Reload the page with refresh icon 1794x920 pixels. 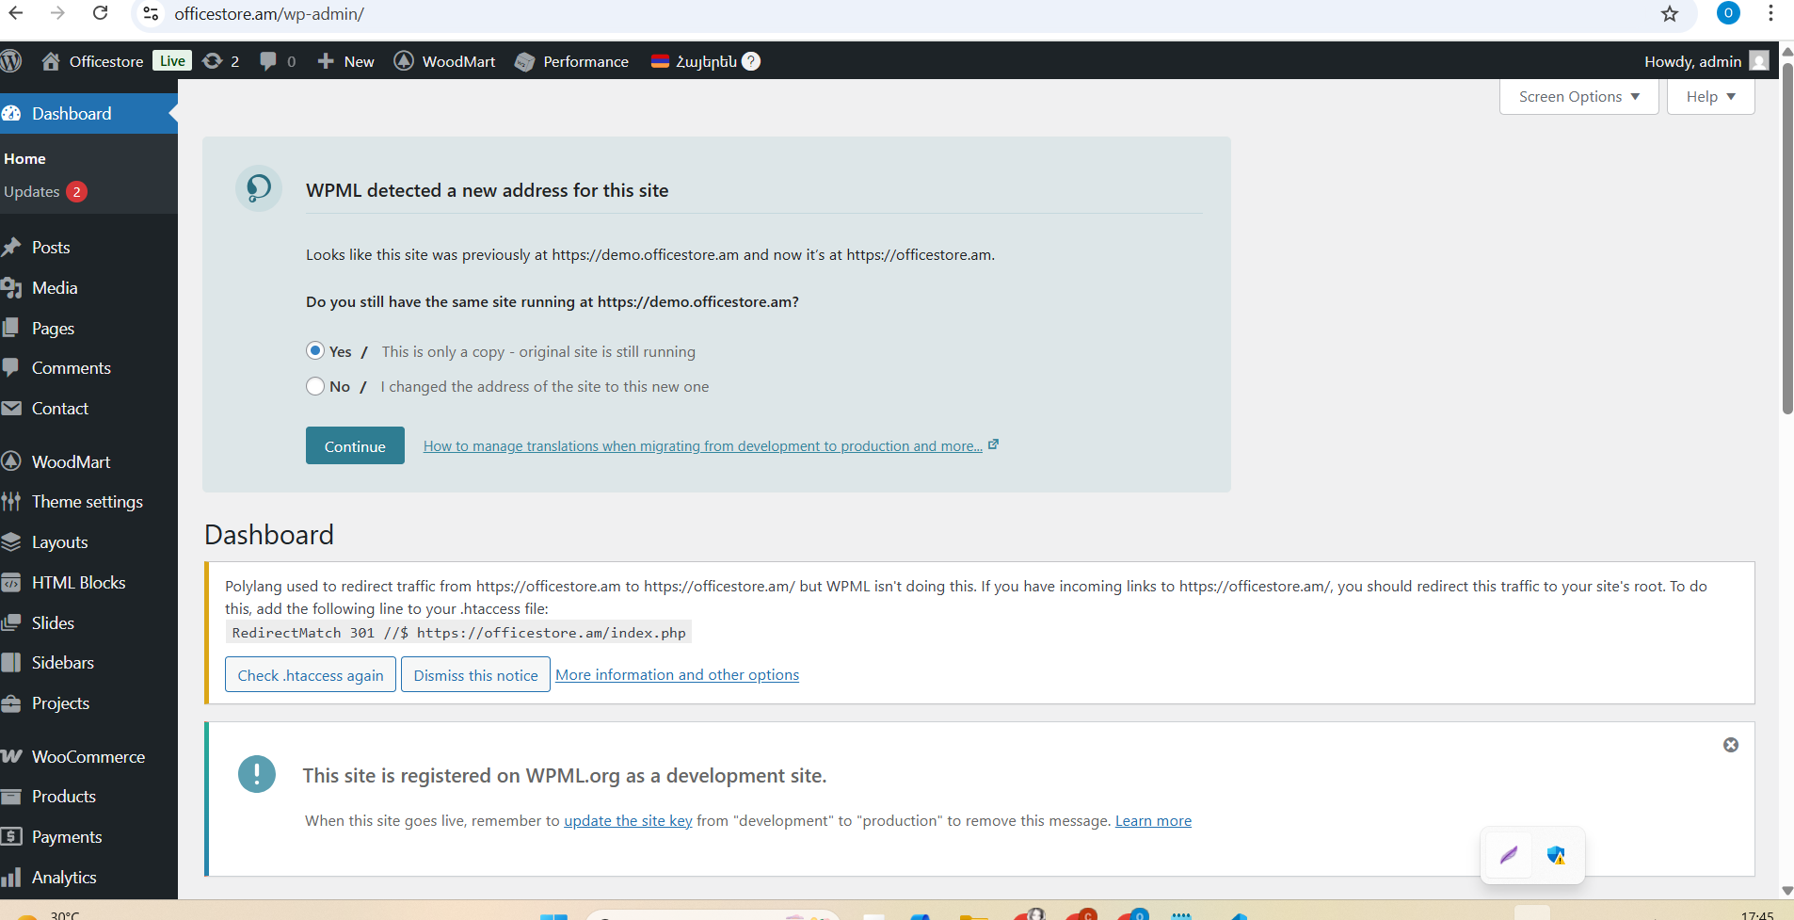(100, 13)
